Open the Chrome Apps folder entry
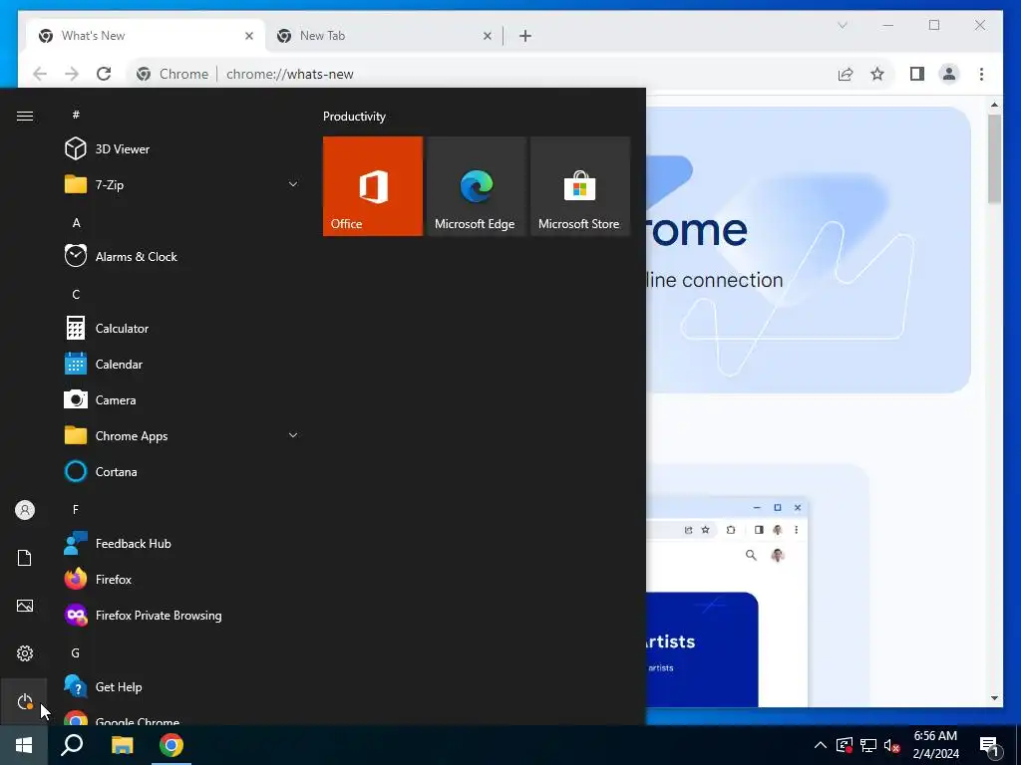The width and height of the screenshot is (1021, 765). click(x=182, y=436)
